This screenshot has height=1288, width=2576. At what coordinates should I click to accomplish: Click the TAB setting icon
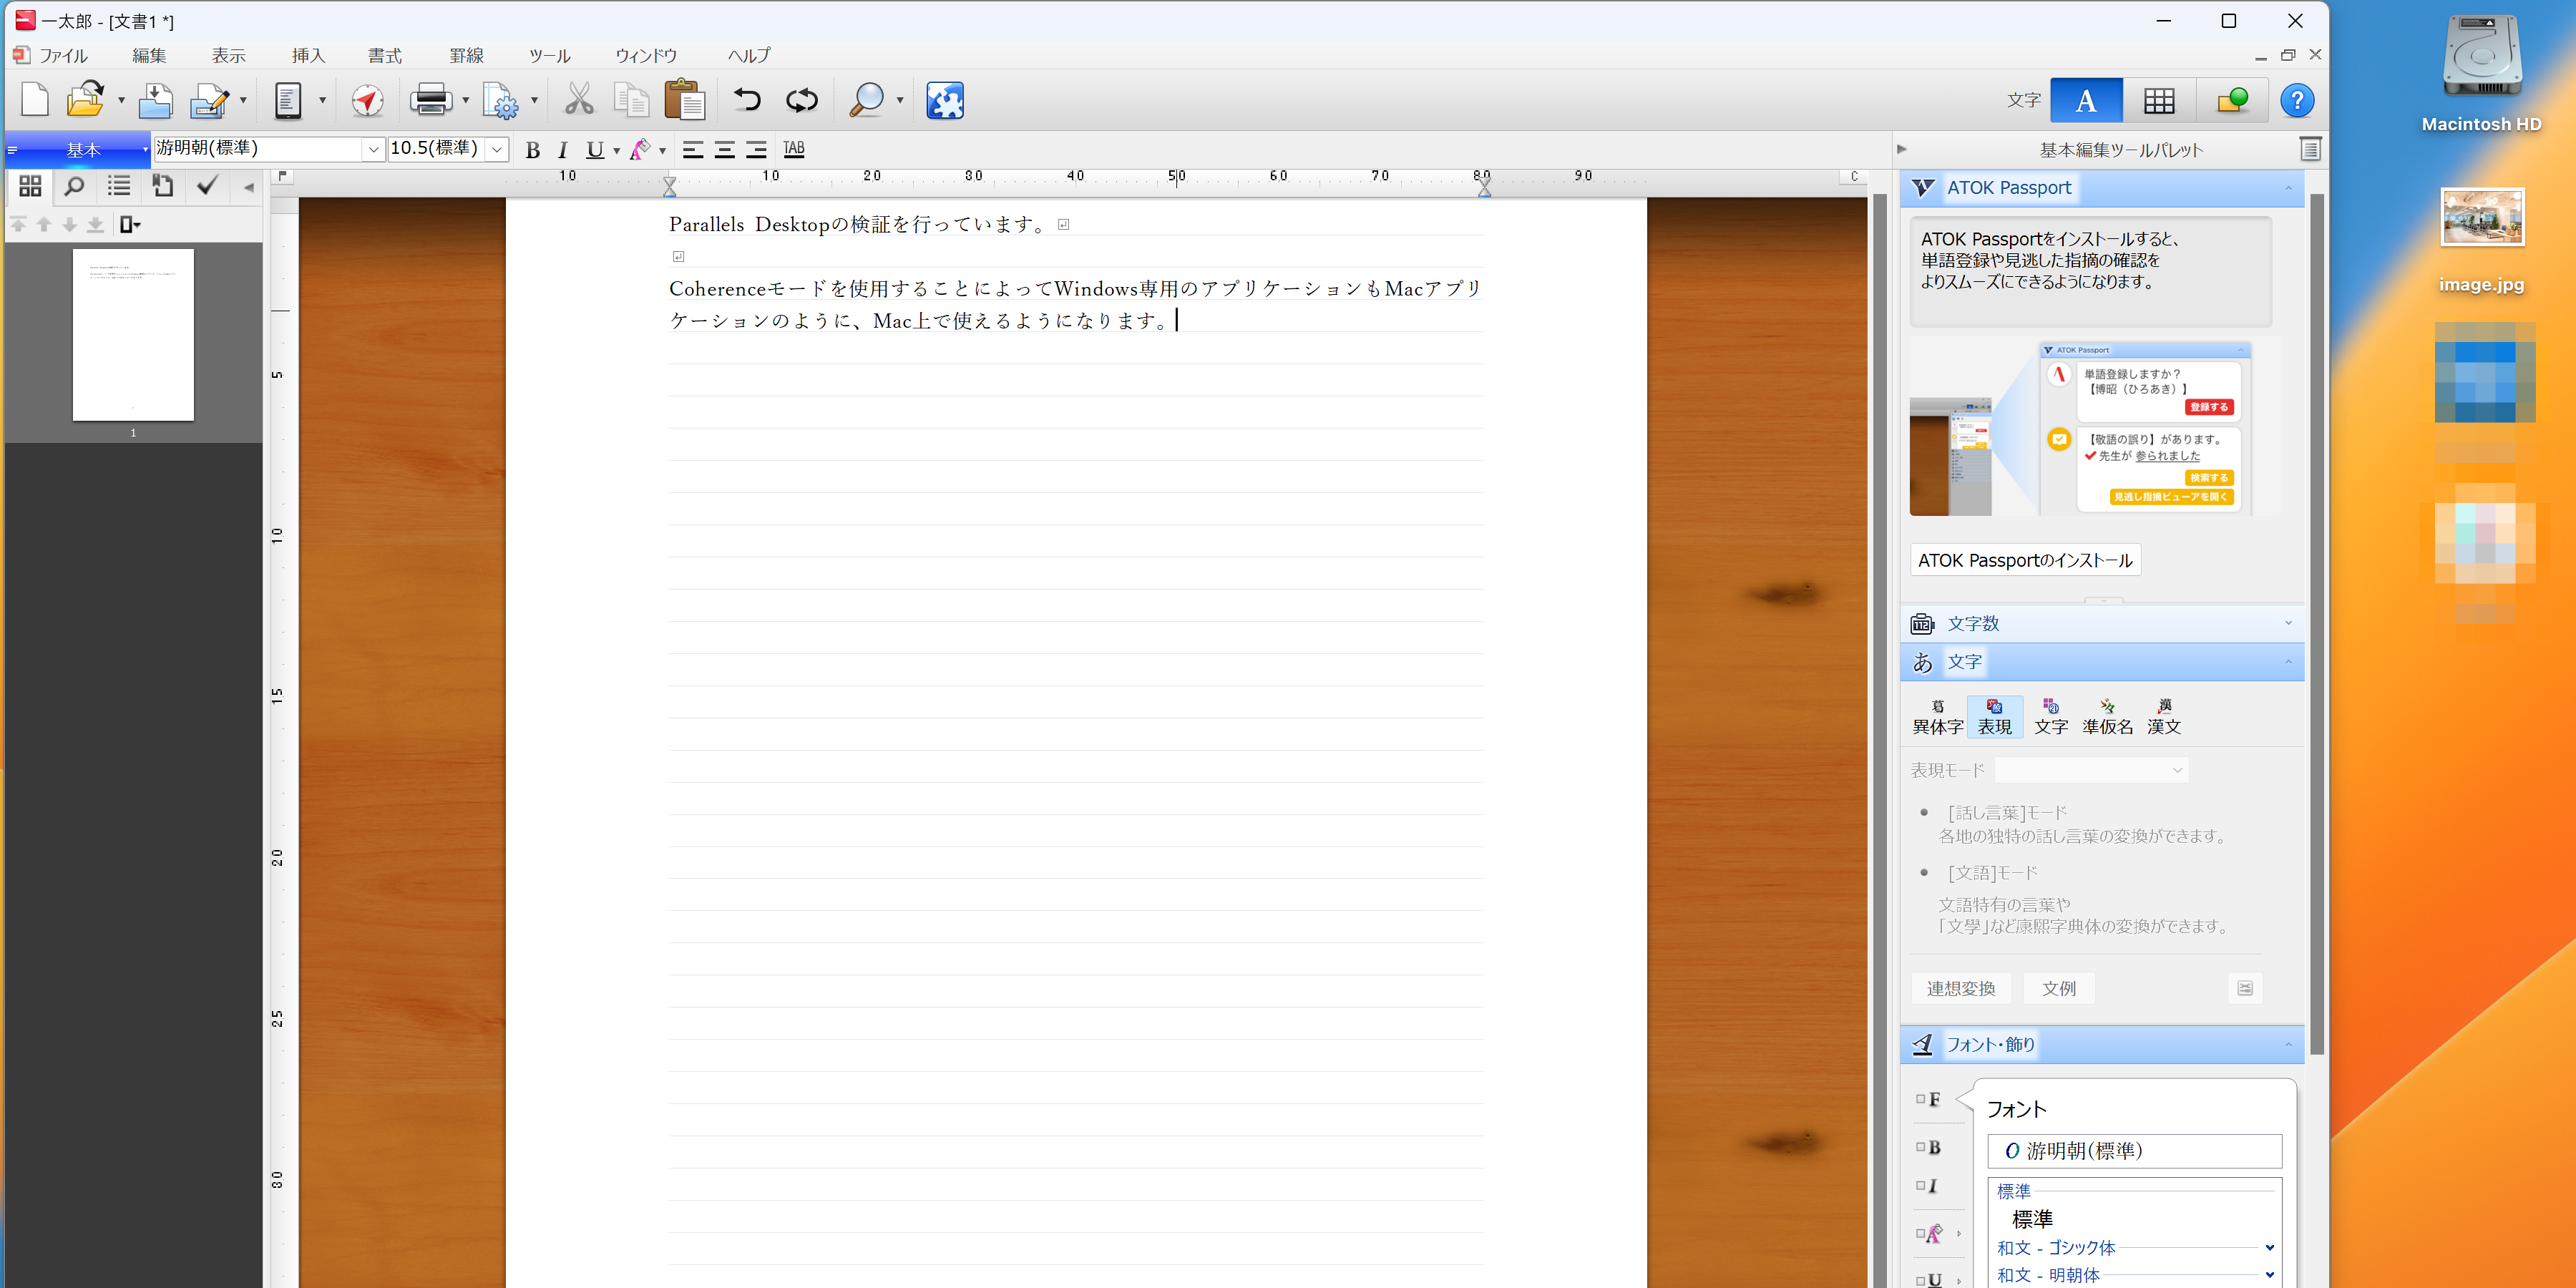click(x=794, y=149)
